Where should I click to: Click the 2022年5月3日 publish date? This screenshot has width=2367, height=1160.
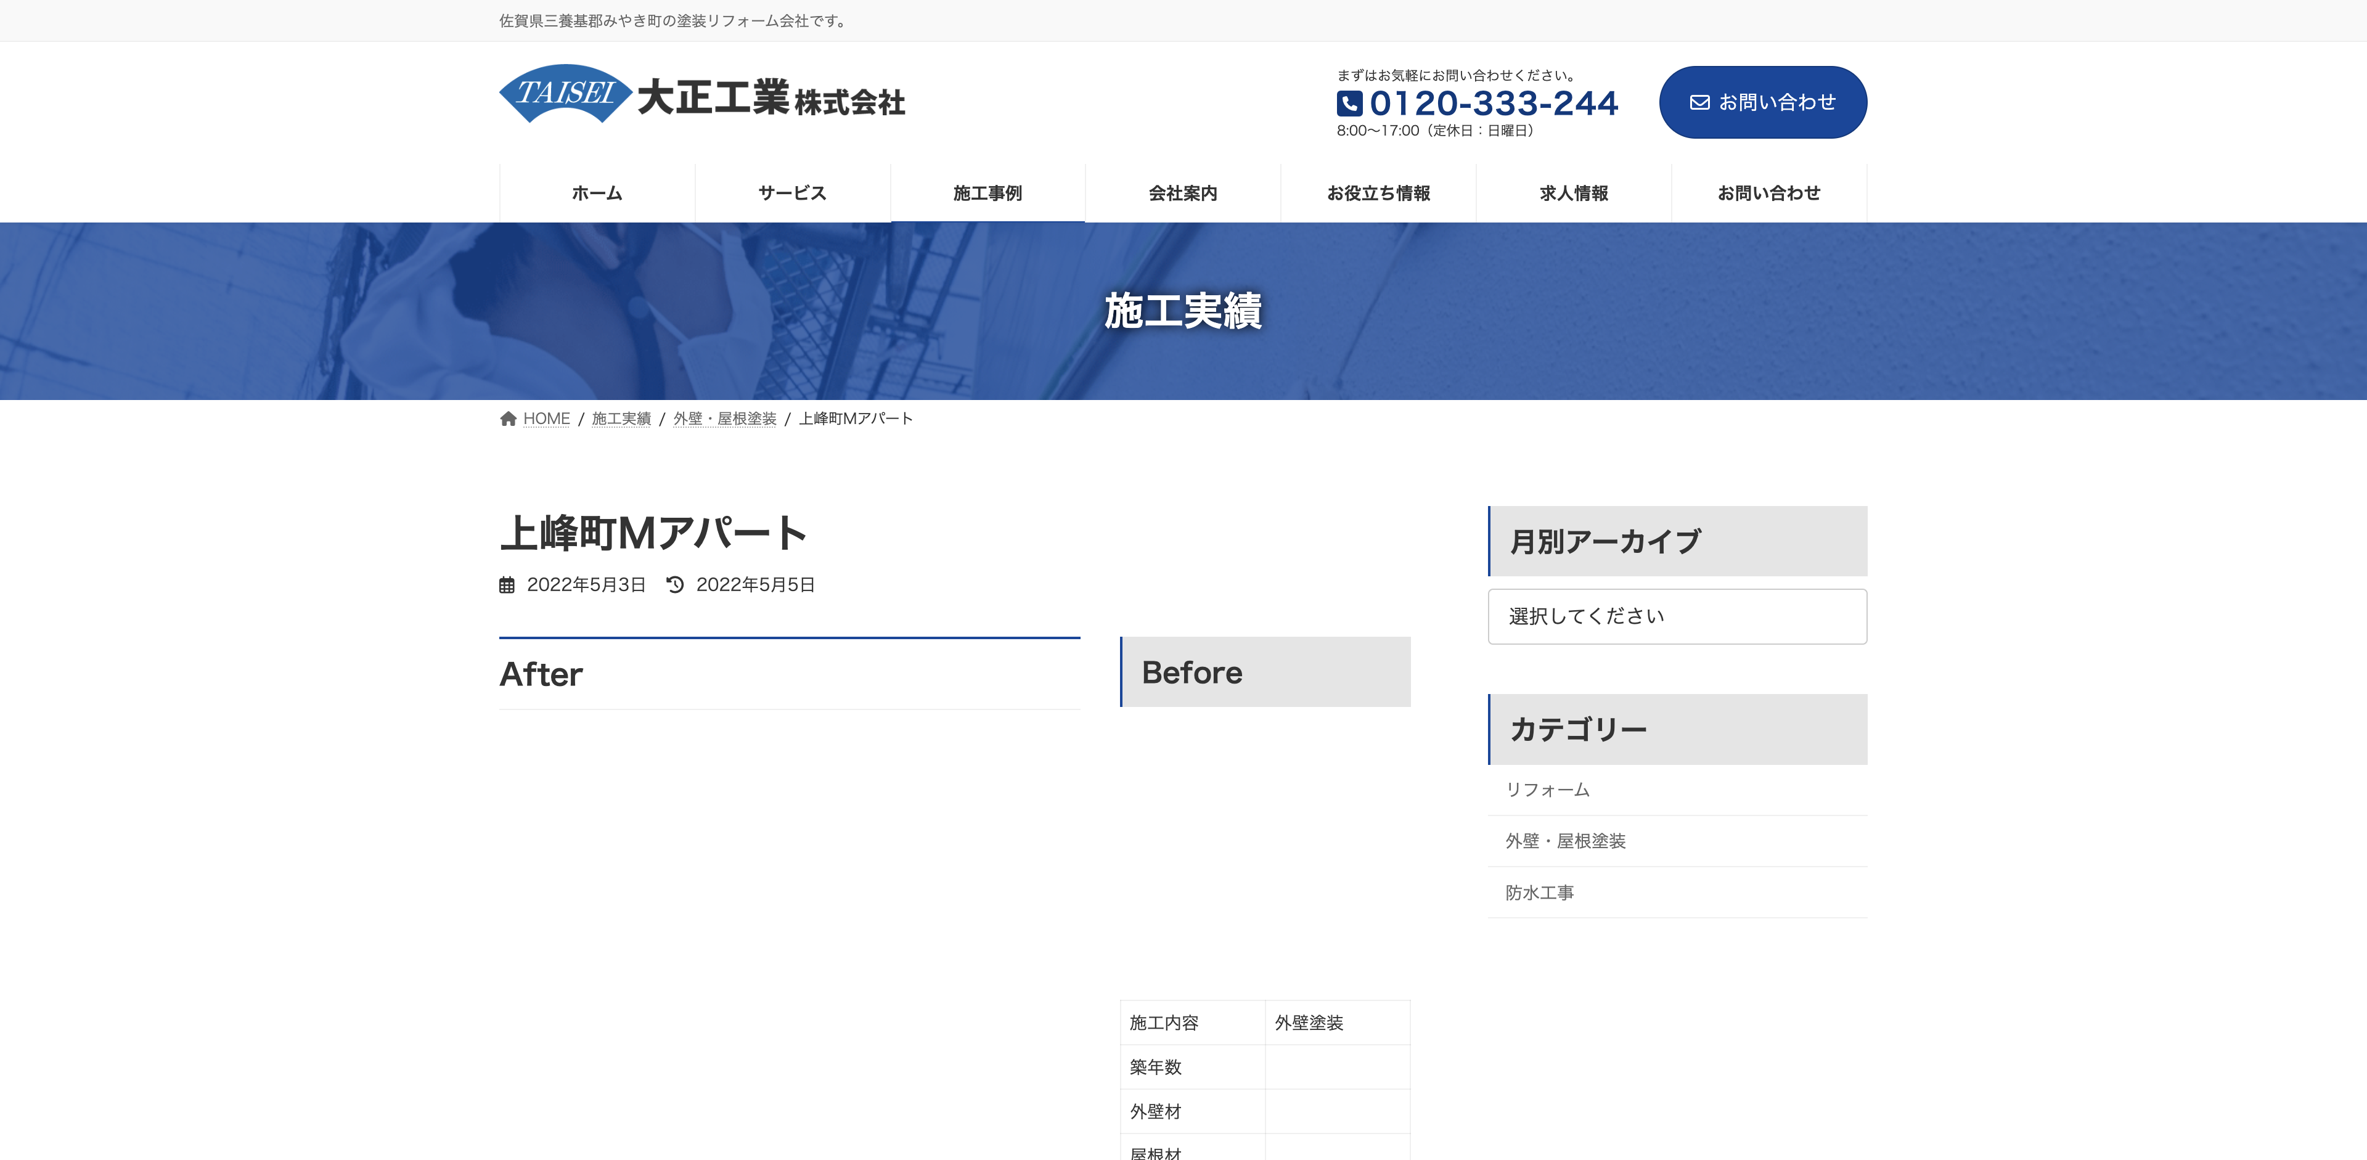586,585
